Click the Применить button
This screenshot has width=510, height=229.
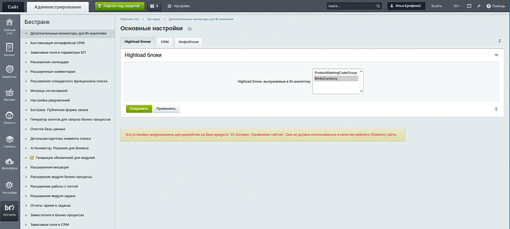tap(166, 108)
